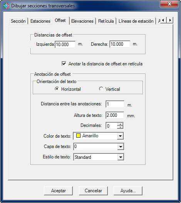Expand the Capa de texto dropdown
The height and width of the screenshot is (203, 181).
pyautogui.click(x=121, y=147)
